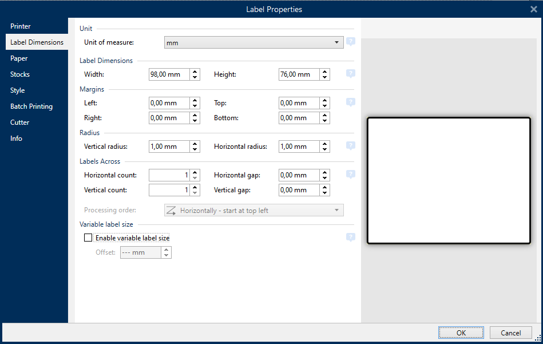Viewport: 543px width, 344px height.
Task: Click the label preview thumbnail
Action: 449,180
